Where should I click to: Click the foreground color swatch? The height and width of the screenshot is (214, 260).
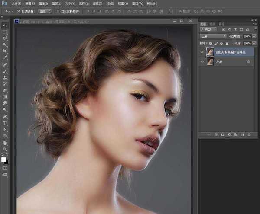point(4,160)
